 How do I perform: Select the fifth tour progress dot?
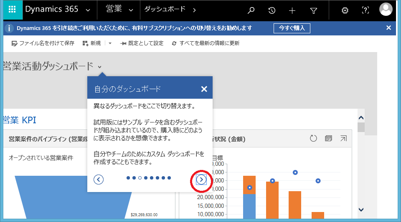(152, 178)
